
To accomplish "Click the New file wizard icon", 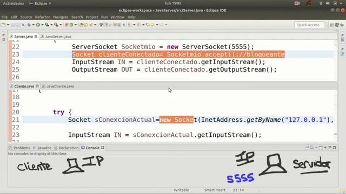I will pos(3,25).
